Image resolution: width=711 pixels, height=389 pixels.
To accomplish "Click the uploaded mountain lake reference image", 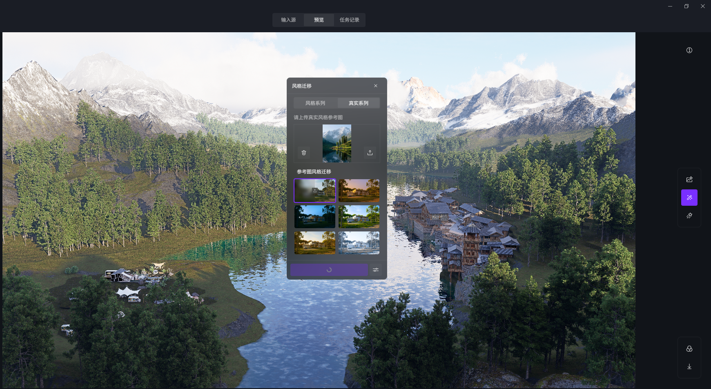I will tap(337, 143).
